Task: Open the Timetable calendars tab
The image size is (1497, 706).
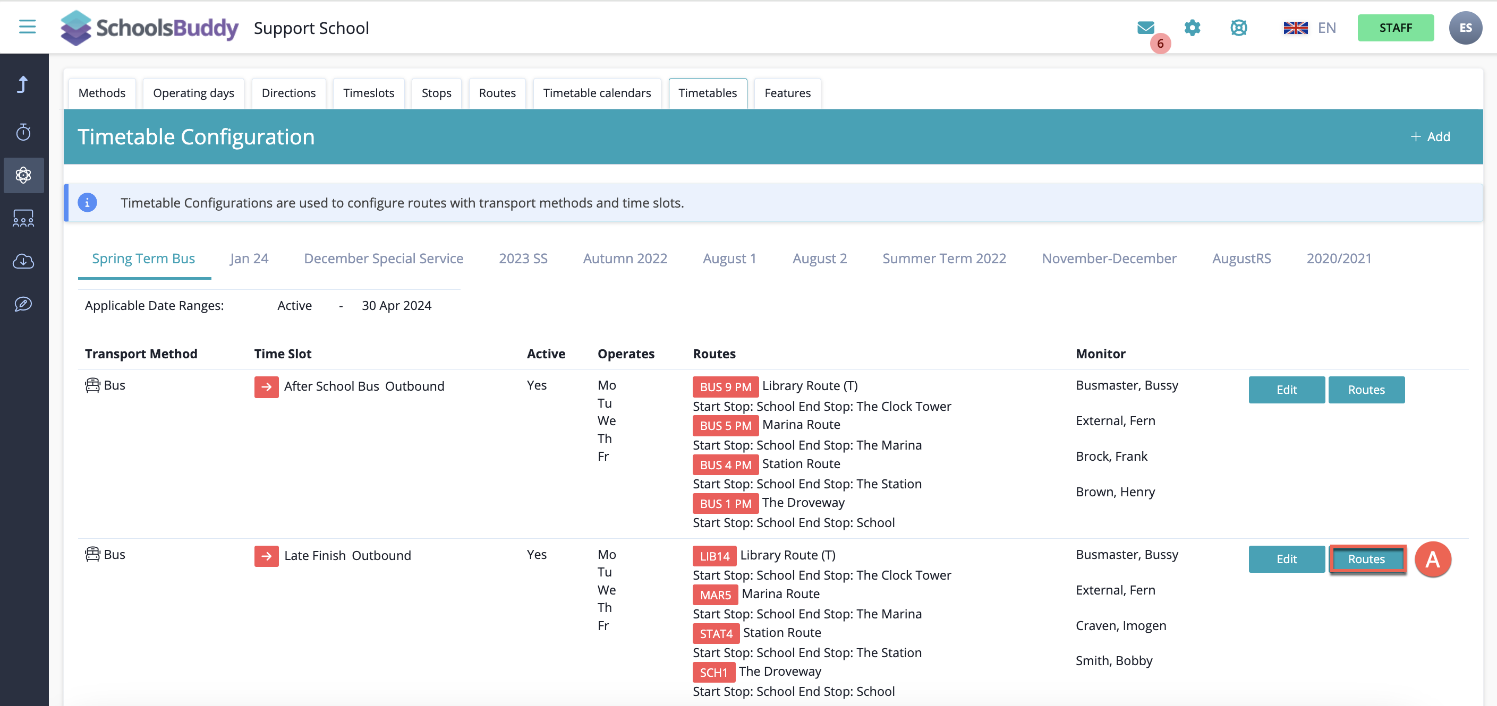Action: [x=596, y=93]
